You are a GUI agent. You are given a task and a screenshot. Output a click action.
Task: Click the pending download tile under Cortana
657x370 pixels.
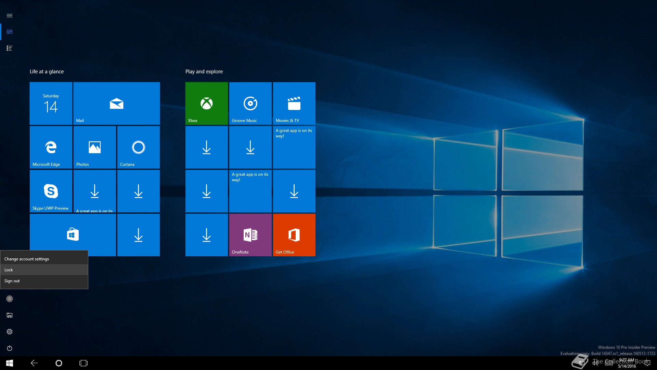[139, 191]
